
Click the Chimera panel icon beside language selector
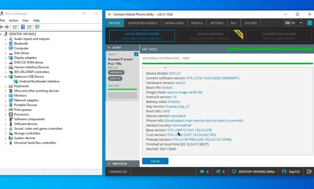tap(309, 23)
